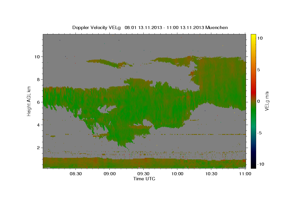
Task: Click the colorbar tick label -5
Action: (x=259, y=133)
